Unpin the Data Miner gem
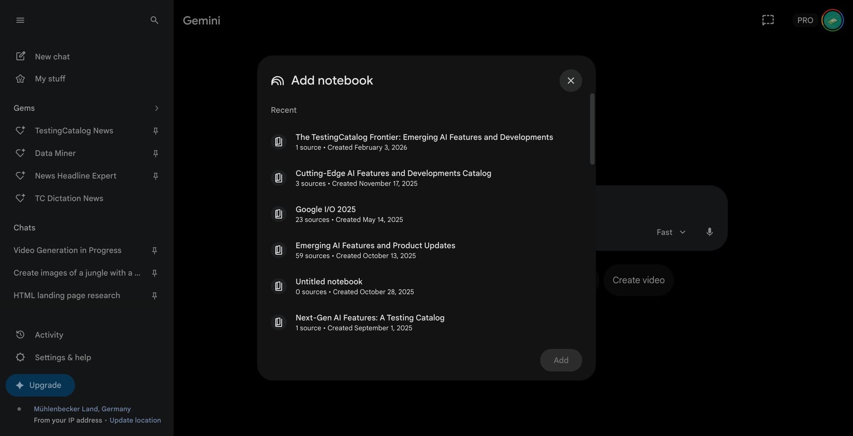 pos(156,154)
